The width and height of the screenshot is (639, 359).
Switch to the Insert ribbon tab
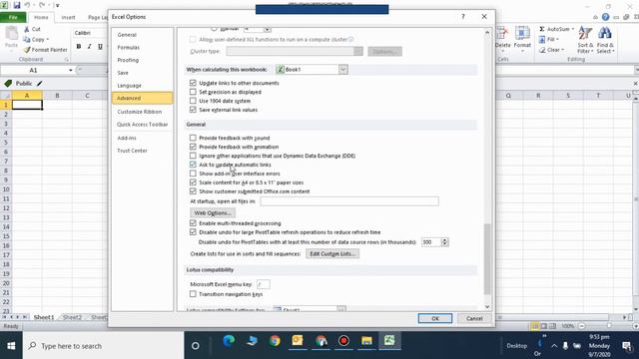tap(68, 18)
